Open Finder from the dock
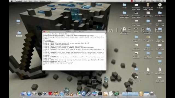Image resolution: width=175 pixels, height=98 pixels. (x=24, y=94)
